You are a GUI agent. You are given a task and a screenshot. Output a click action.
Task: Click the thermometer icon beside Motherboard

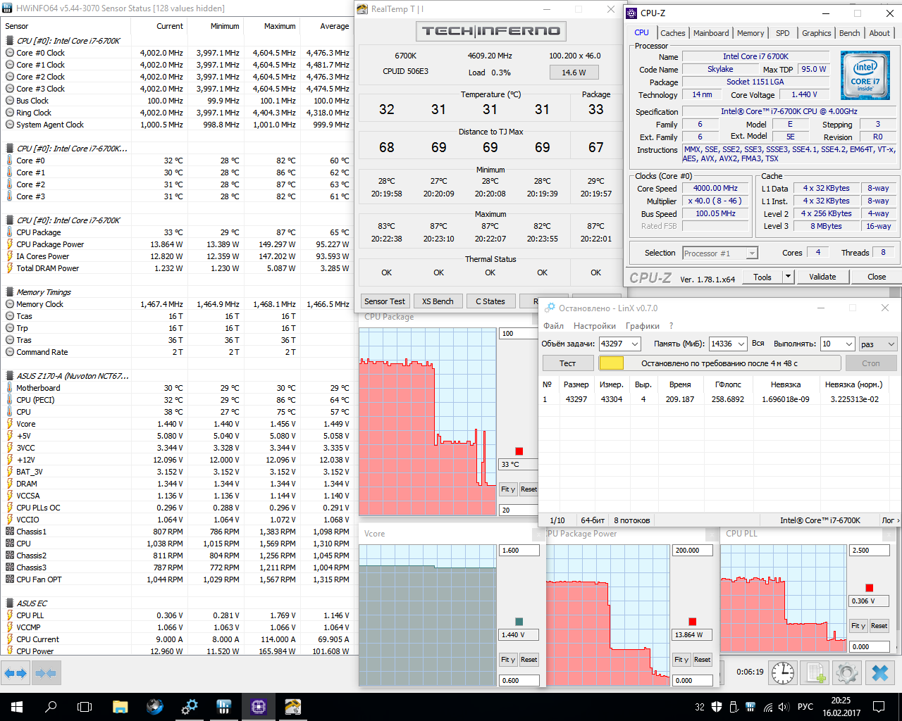10,388
